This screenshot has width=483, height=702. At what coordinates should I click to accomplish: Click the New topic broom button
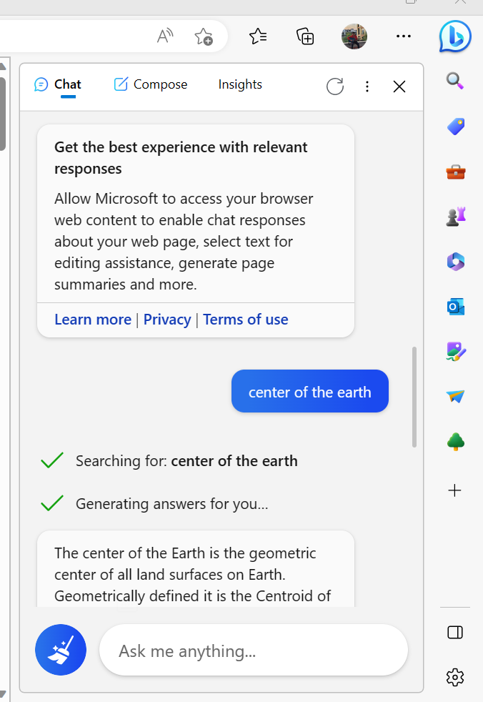point(61,651)
